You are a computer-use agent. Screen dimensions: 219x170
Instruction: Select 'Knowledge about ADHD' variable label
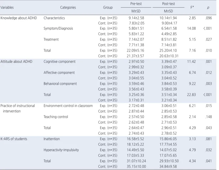pos(19,18)
